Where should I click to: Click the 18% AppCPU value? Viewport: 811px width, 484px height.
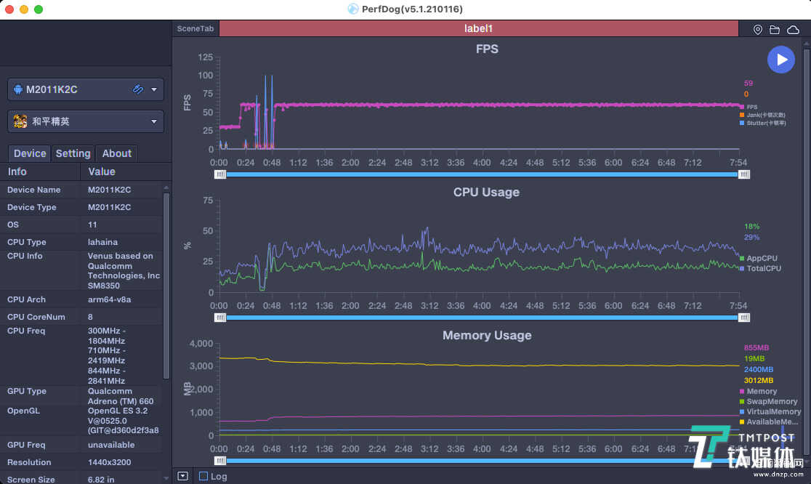click(751, 227)
